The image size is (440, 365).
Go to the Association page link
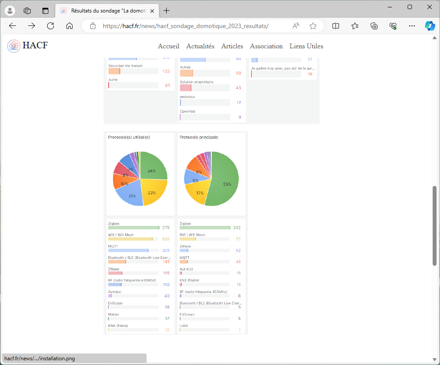[266, 46]
